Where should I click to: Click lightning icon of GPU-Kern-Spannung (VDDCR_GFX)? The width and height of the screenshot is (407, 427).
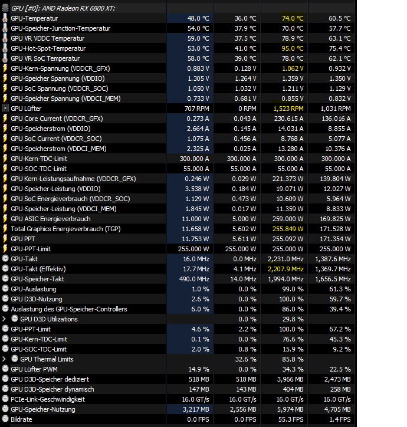tap(5, 68)
